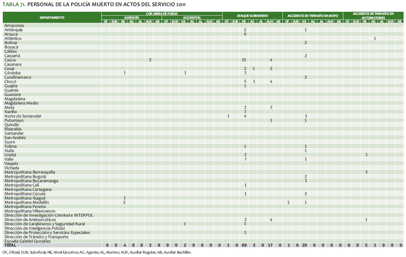406x257 pixels.
Task: Click the abbreviations footnote below the table
Action: click(97, 252)
